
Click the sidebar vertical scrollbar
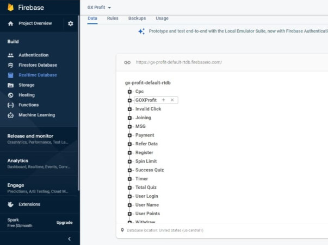pyautogui.click(x=79, y=103)
